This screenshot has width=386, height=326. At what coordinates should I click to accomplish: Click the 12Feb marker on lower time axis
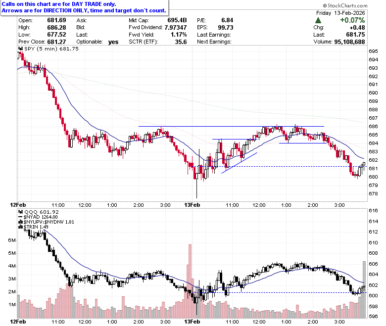pyautogui.click(x=18, y=322)
